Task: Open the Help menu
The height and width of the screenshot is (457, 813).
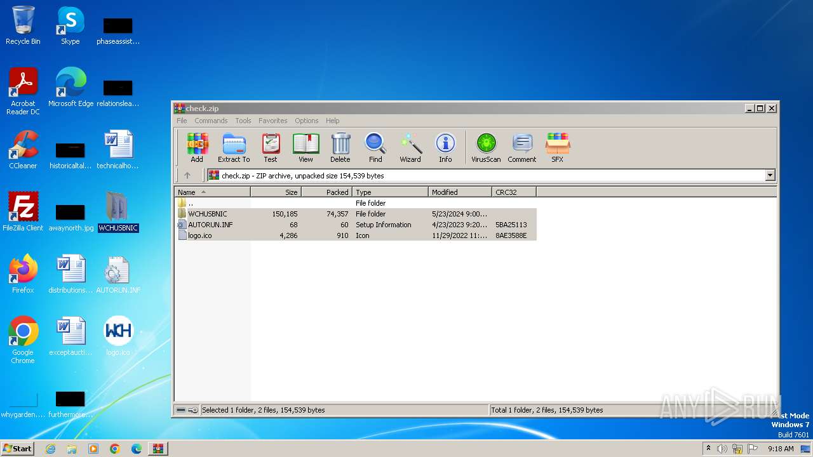Action: coord(333,121)
